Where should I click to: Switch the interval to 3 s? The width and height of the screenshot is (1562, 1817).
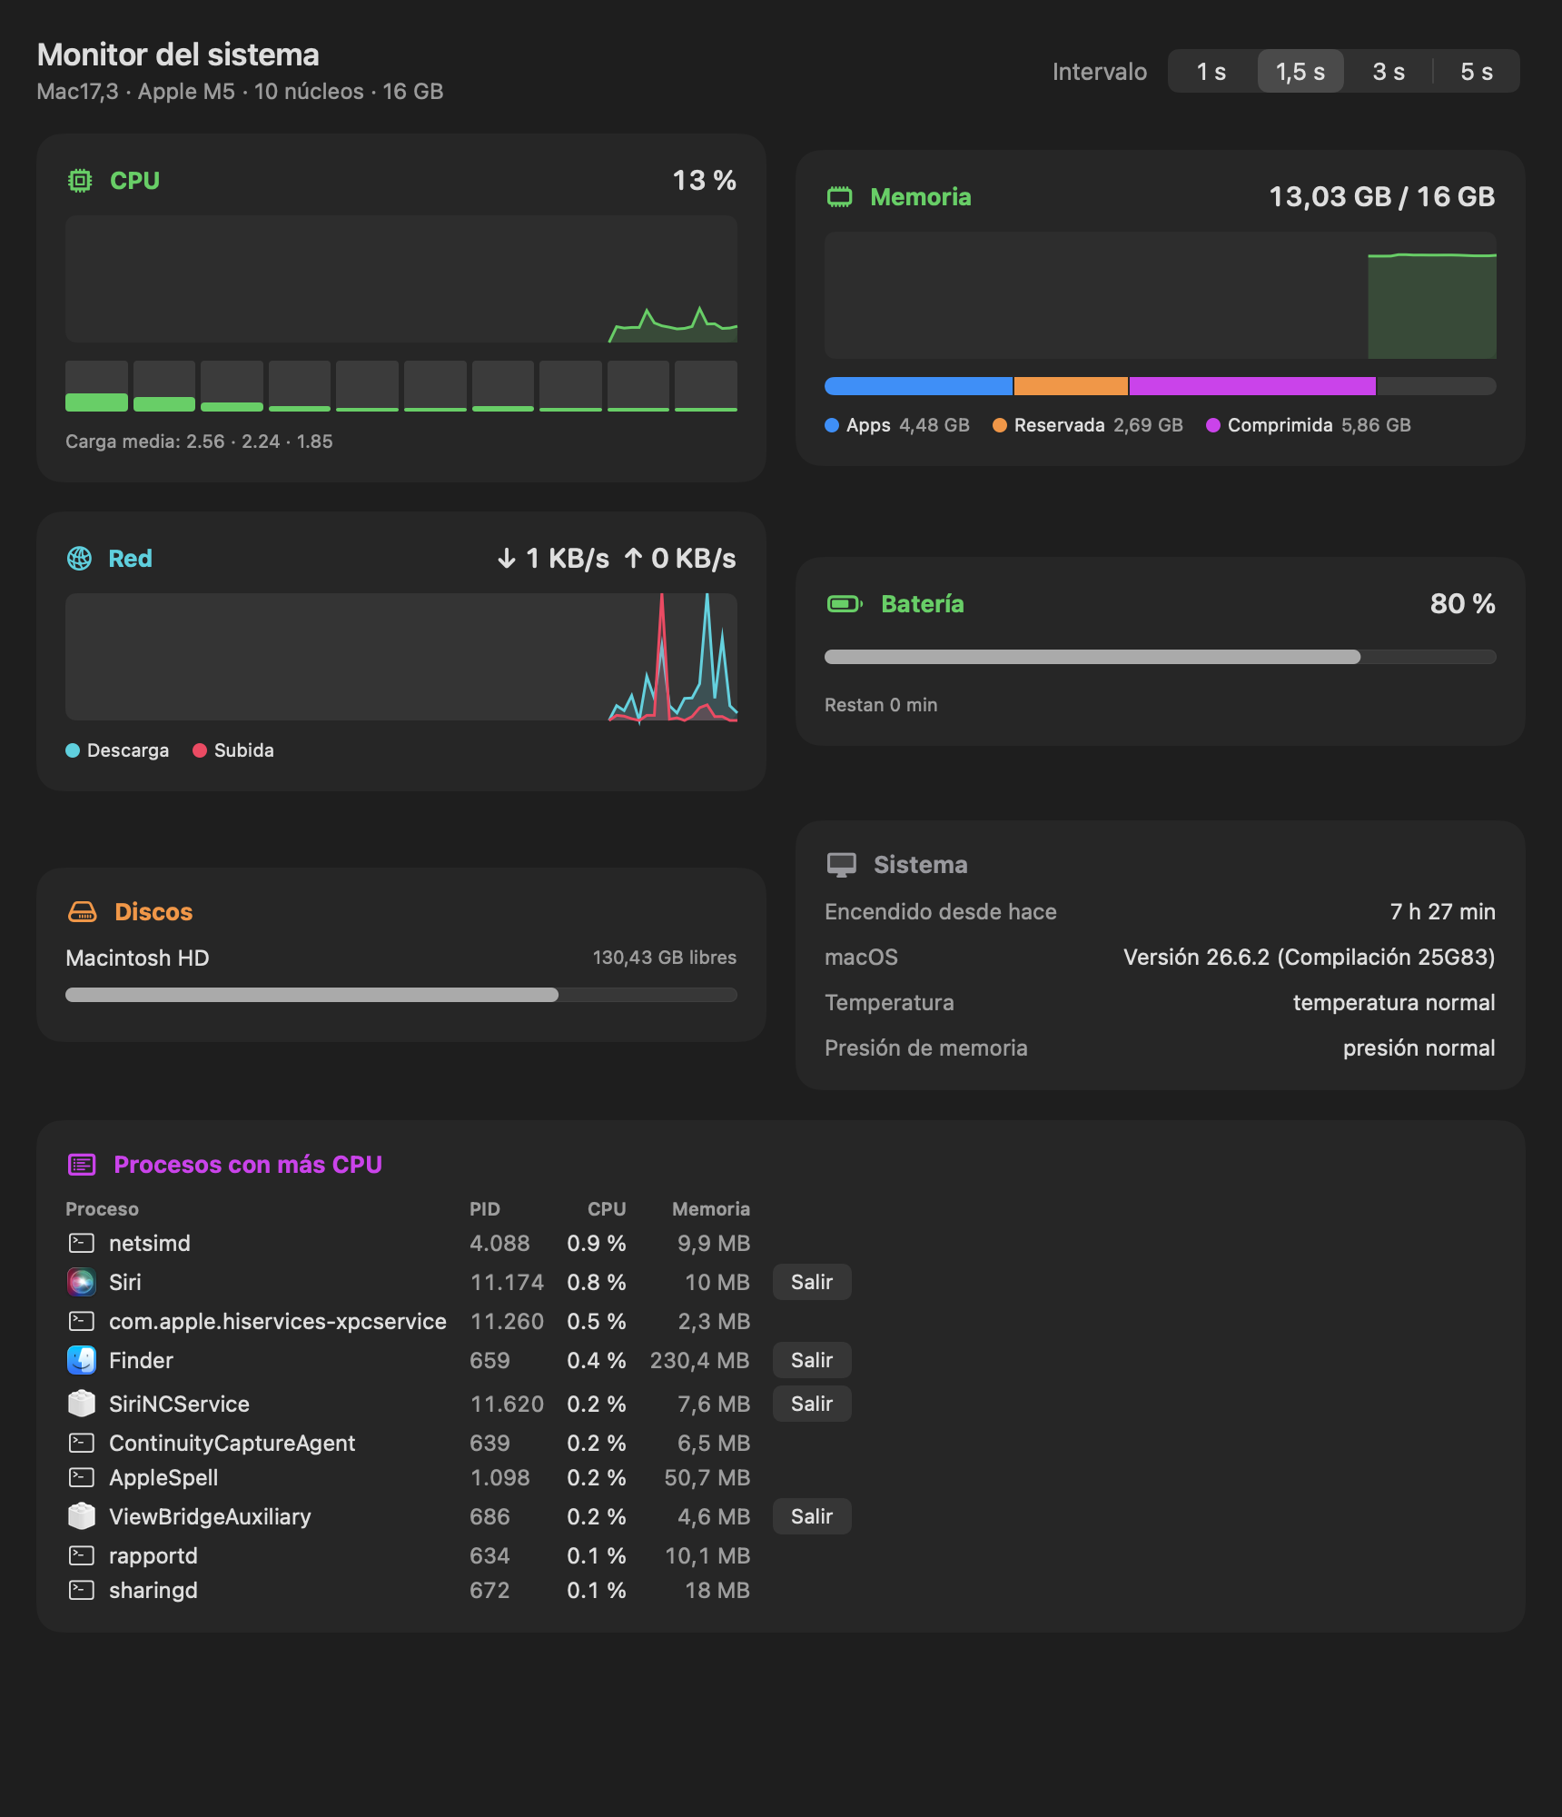click(x=1389, y=72)
